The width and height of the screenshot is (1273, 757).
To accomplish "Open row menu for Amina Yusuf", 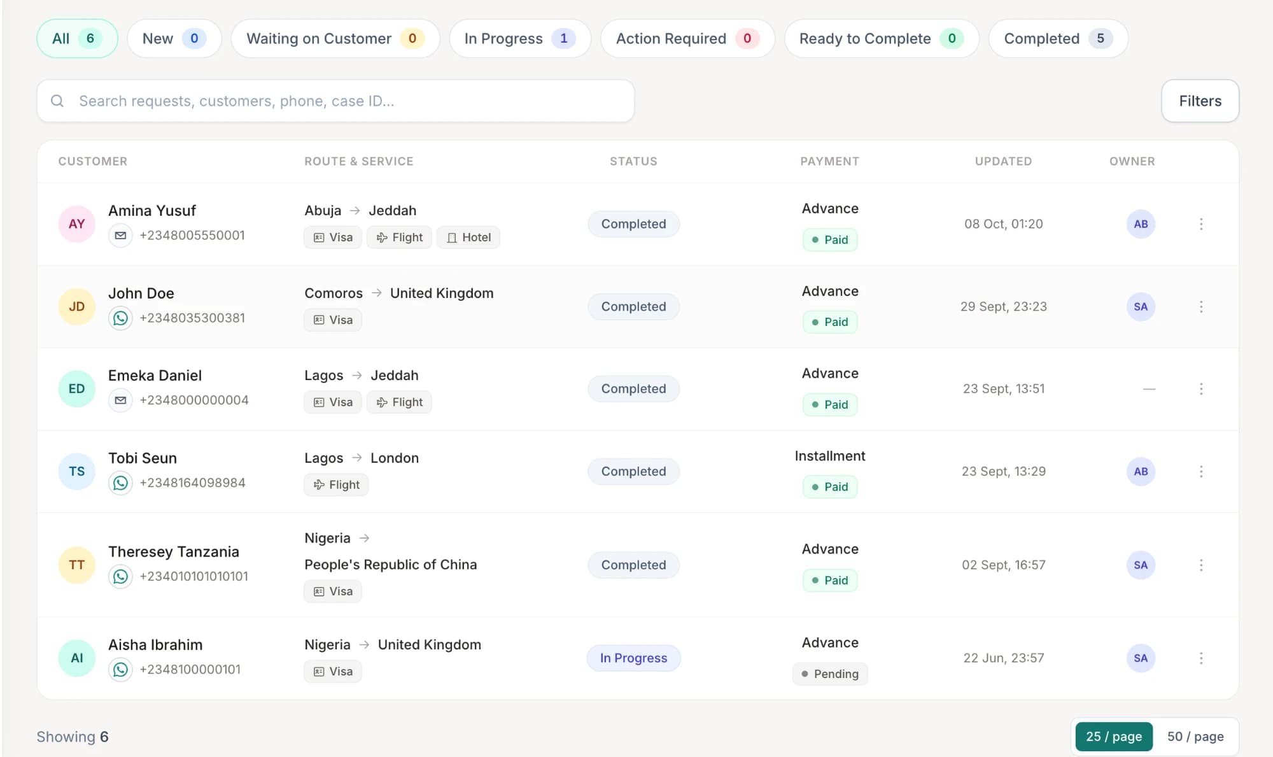I will tap(1201, 224).
